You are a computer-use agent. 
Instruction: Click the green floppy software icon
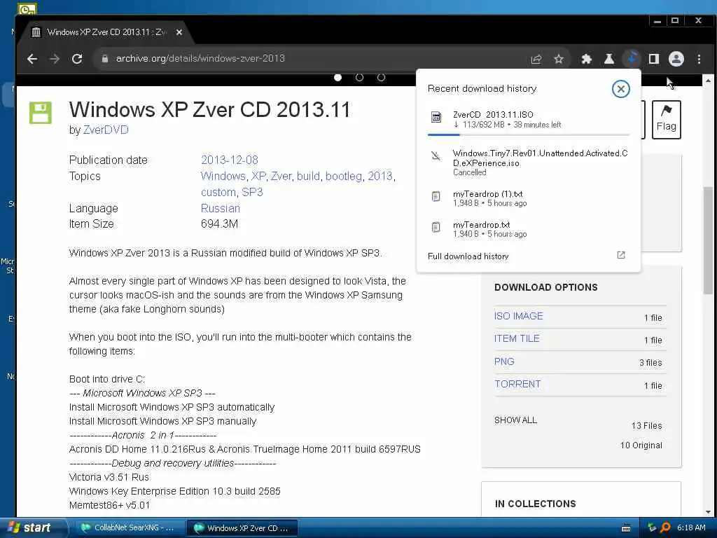click(41, 113)
